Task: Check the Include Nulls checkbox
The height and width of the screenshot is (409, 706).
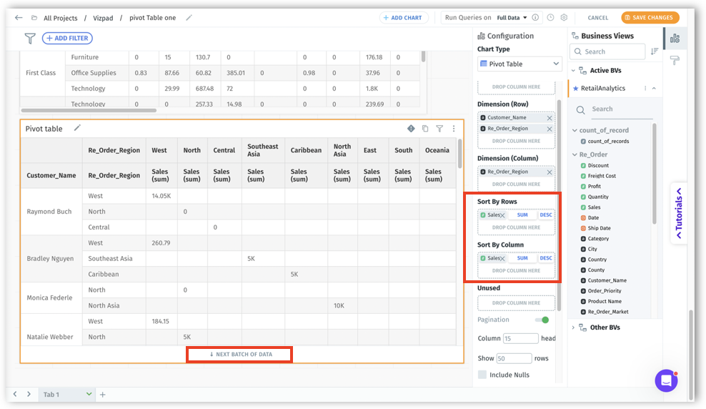Action: [x=482, y=375]
